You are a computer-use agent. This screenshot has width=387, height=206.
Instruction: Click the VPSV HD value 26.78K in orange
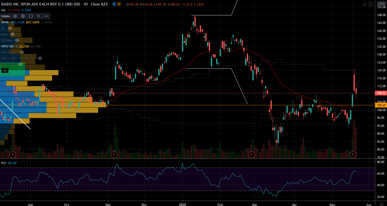[x=24, y=46]
